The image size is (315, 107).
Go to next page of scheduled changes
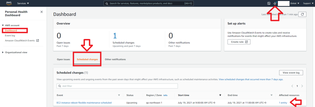pos(302,86)
